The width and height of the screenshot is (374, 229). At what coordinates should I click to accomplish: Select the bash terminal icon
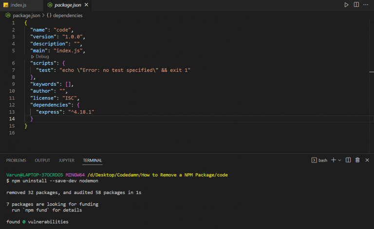(314, 160)
